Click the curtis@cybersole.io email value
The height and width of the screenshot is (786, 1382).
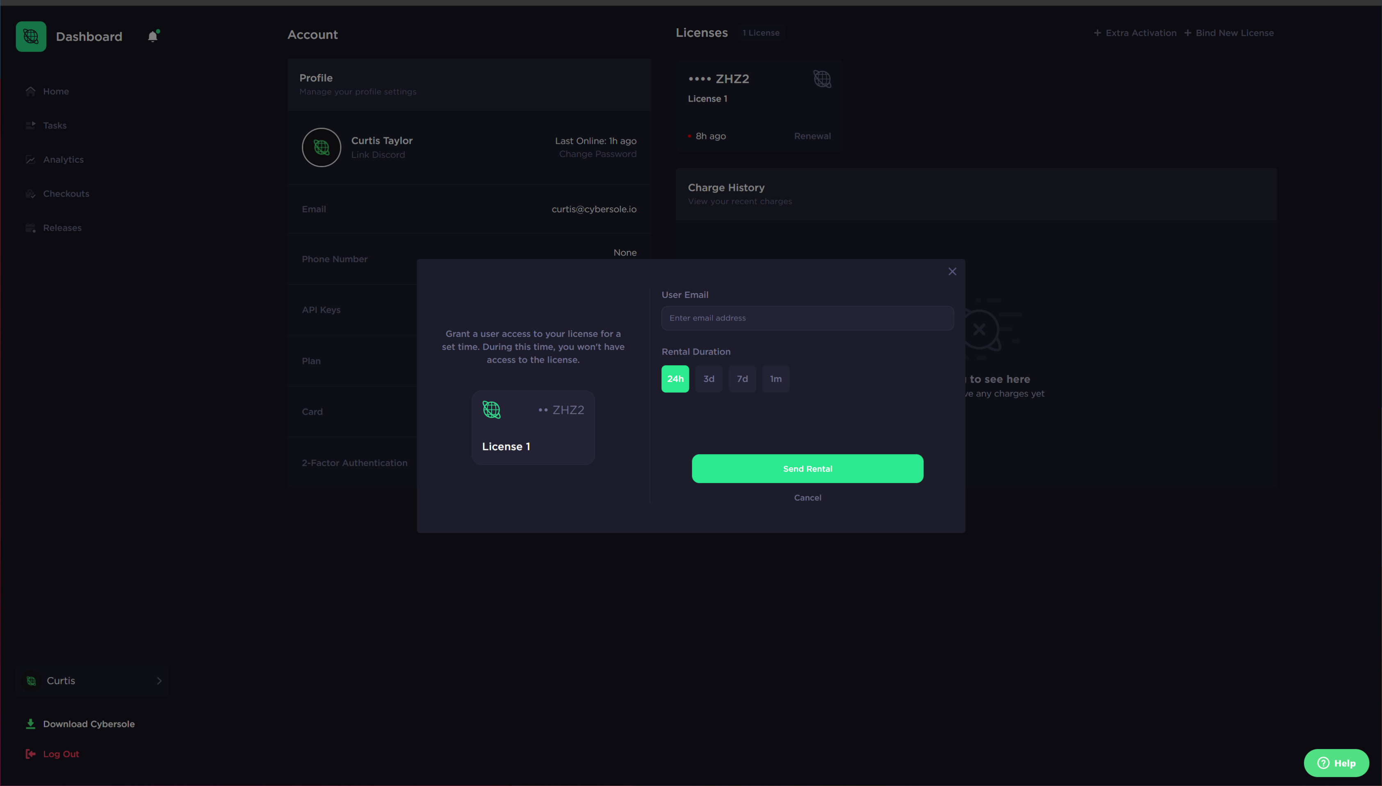[x=593, y=209]
